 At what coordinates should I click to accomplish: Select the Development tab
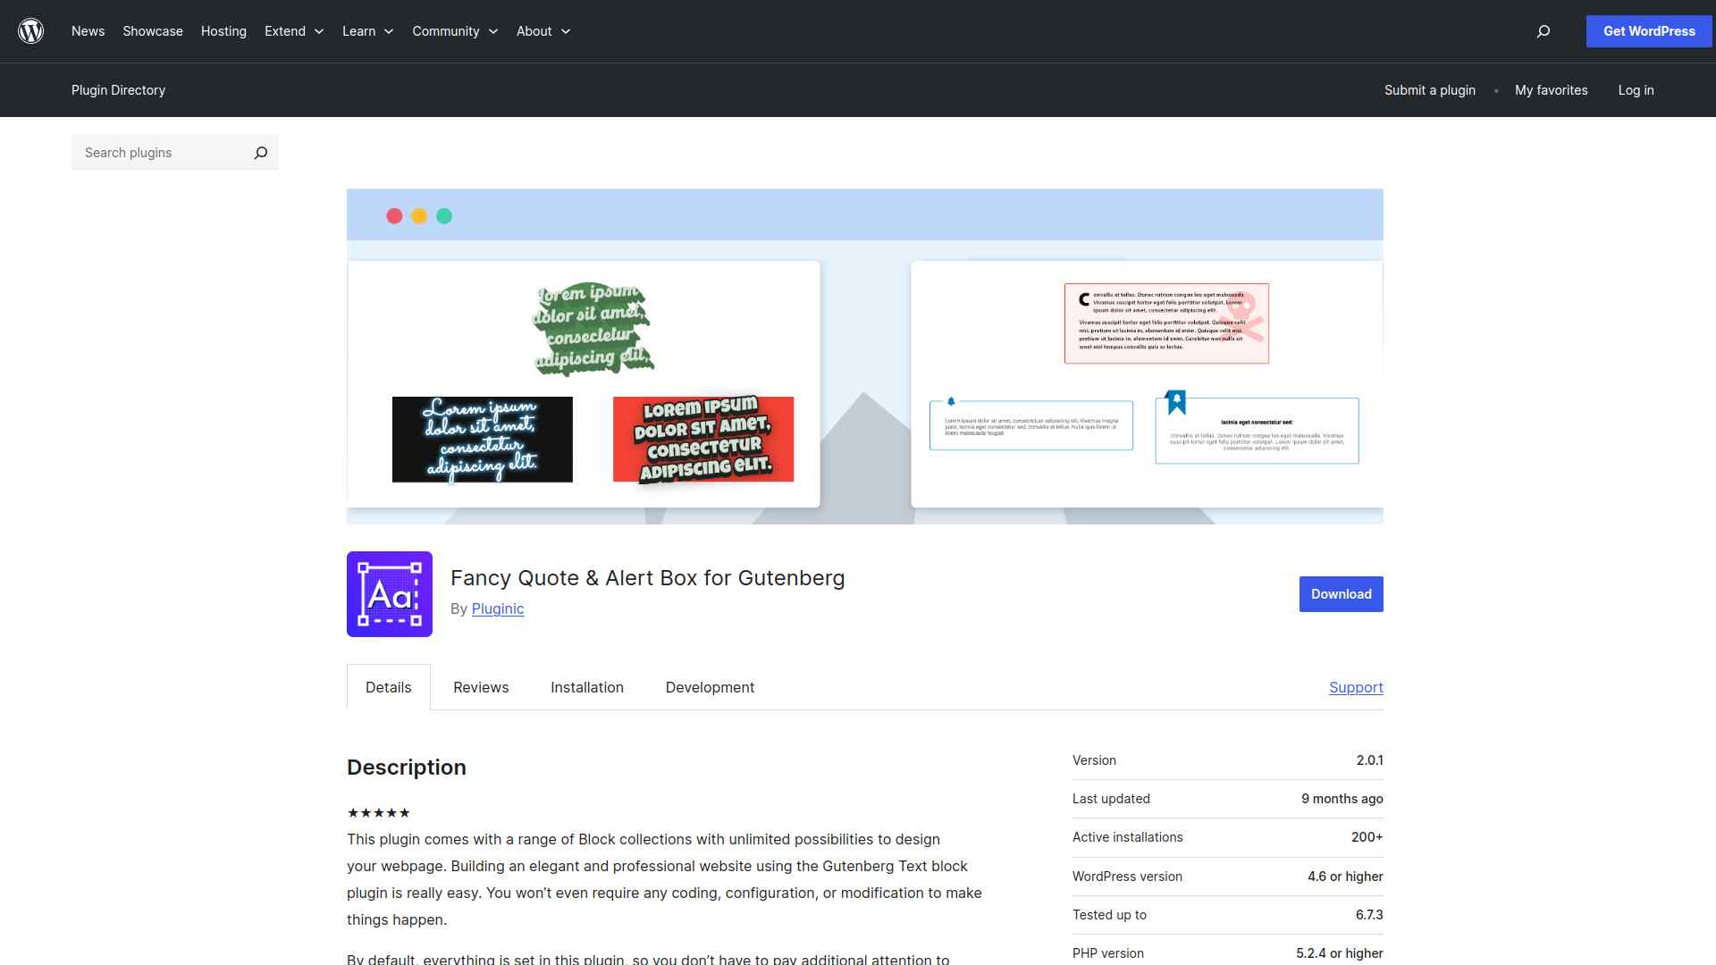[x=710, y=687]
